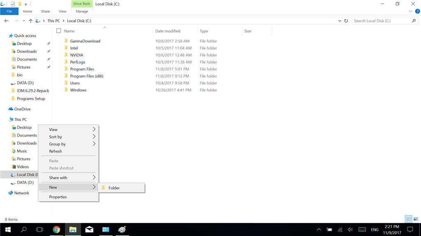This screenshot has width=421, height=236.
Task: Click the Forward navigation arrow
Action: pos(16,20)
